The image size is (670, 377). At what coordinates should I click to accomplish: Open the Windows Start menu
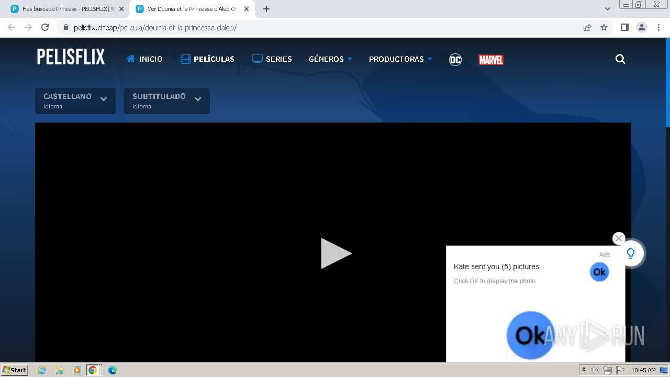[x=14, y=370]
